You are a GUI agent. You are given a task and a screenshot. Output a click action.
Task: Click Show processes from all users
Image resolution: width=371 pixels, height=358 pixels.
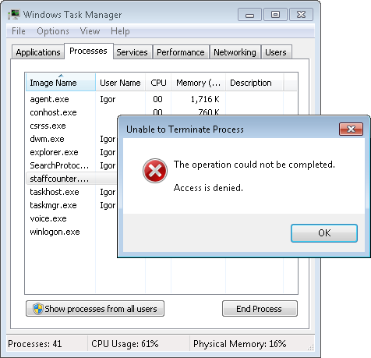(x=95, y=309)
